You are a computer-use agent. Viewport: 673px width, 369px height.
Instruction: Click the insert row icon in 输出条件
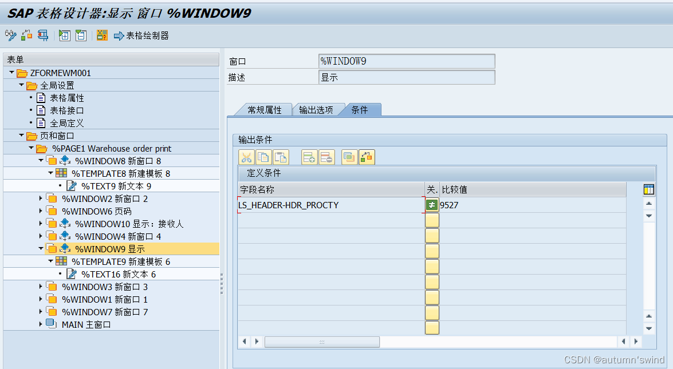point(309,157)
